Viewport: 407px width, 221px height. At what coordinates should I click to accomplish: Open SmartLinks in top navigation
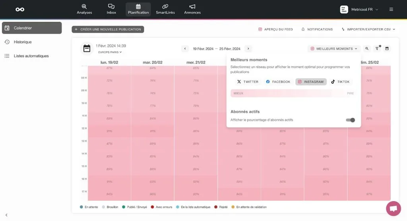click(x=165, y=10)
